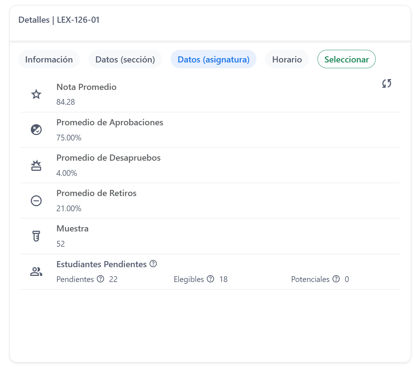Open help icon next to Pendientes label

(100, 279)
